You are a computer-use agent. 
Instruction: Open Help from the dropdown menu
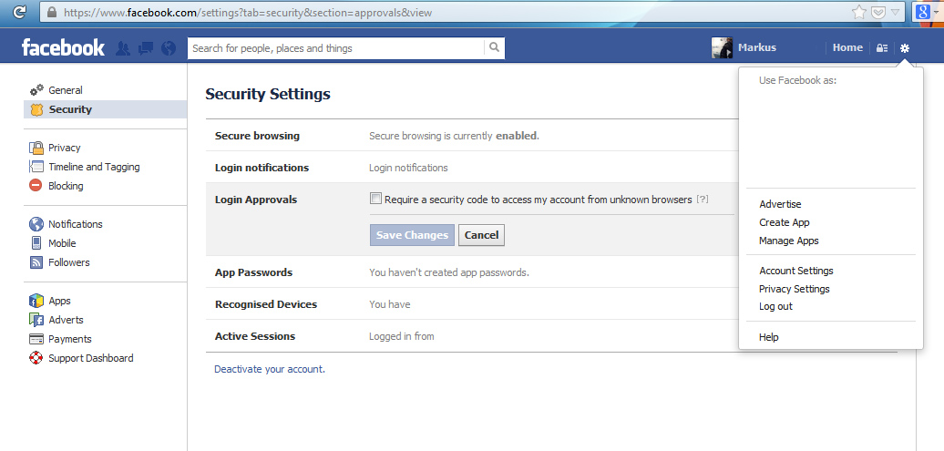(769, 337)
